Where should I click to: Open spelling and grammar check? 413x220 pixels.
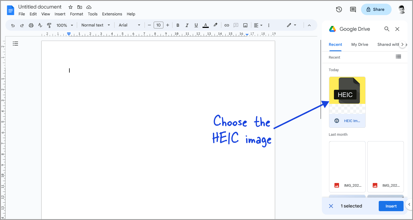click(40, 25)
